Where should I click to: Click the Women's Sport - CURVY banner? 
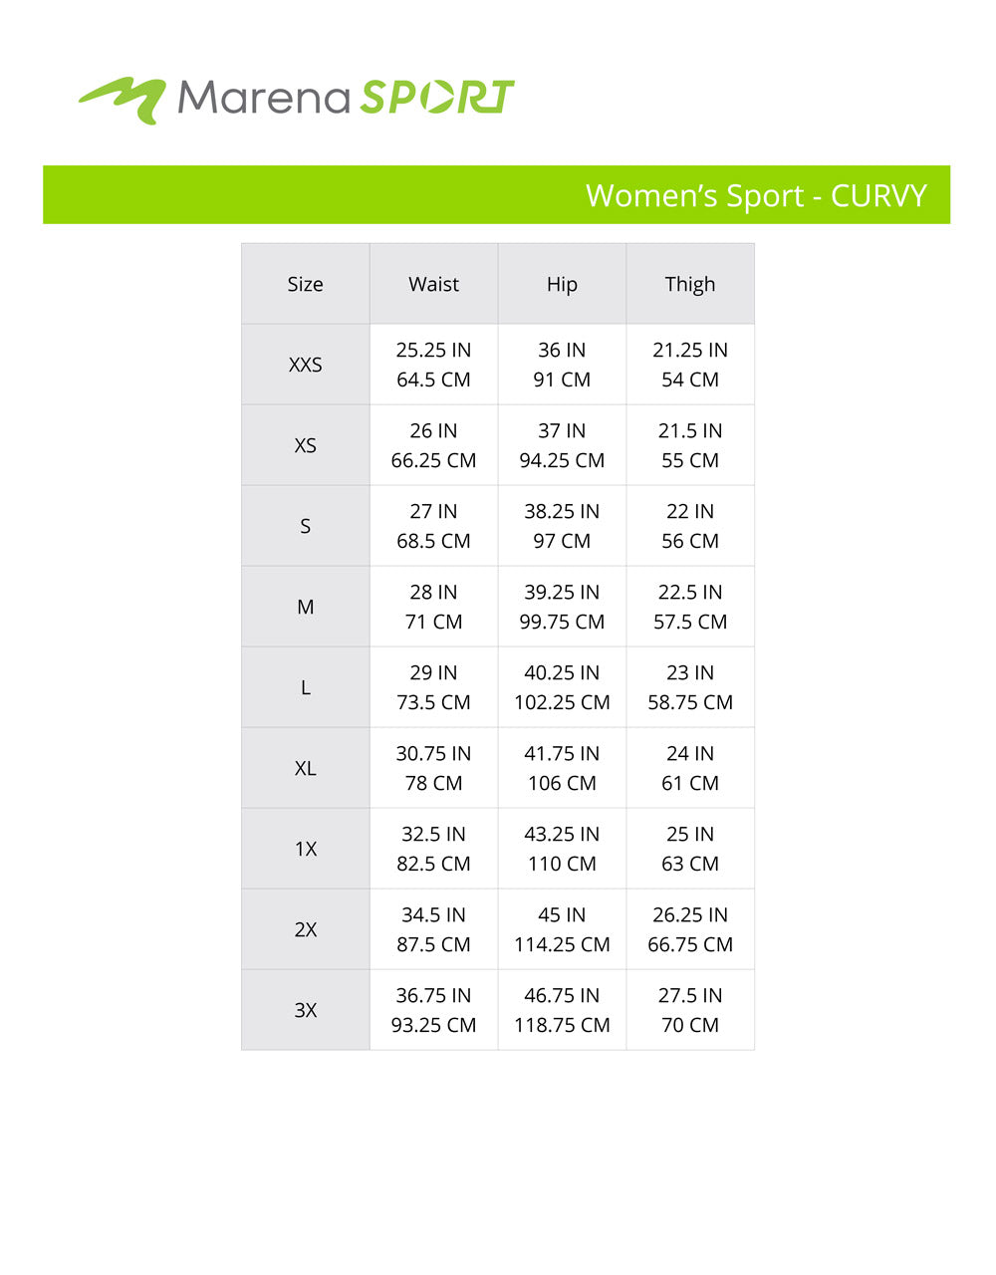496,195
